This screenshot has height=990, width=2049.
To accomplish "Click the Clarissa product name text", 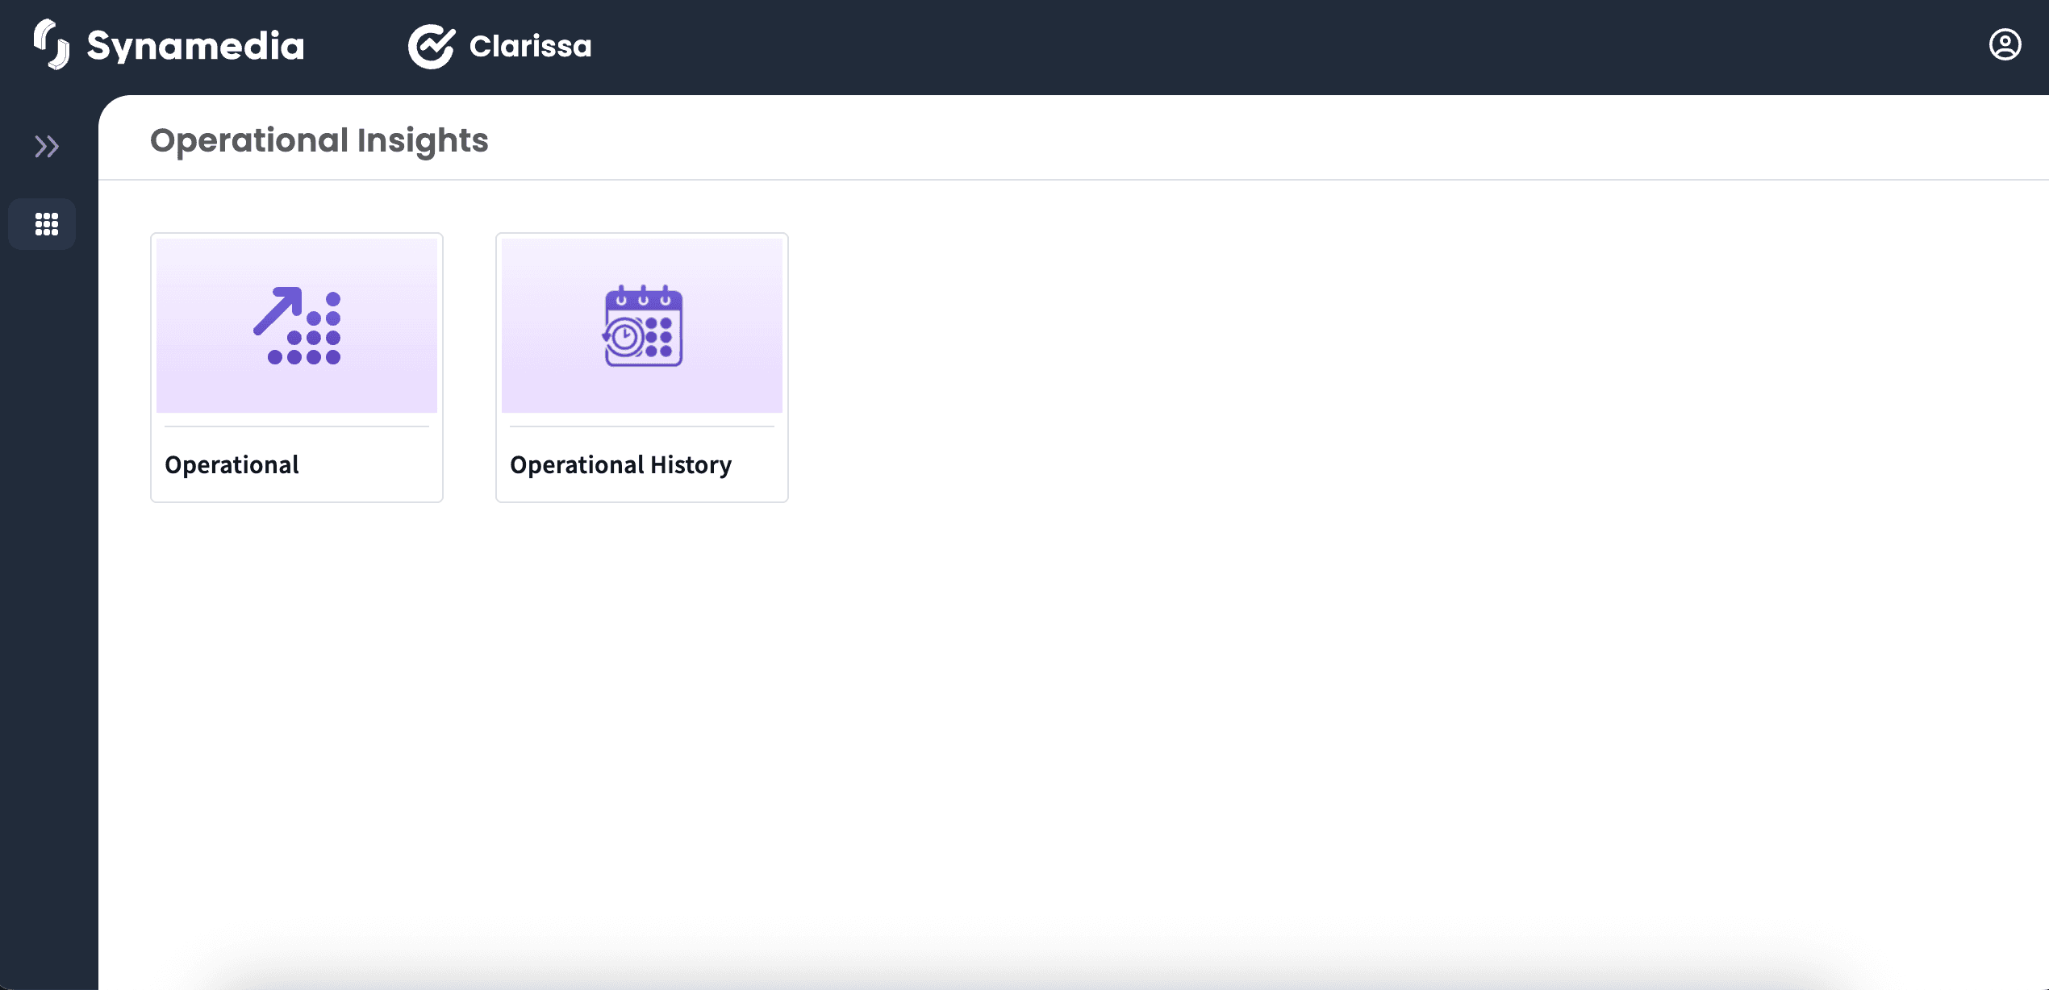I will (x=530, y=46).
